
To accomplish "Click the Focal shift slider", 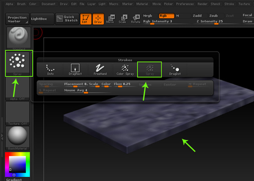I will pyautogui.click(x=248, y=15).
